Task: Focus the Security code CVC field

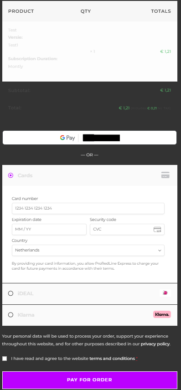Action: (x=127, y=229)
